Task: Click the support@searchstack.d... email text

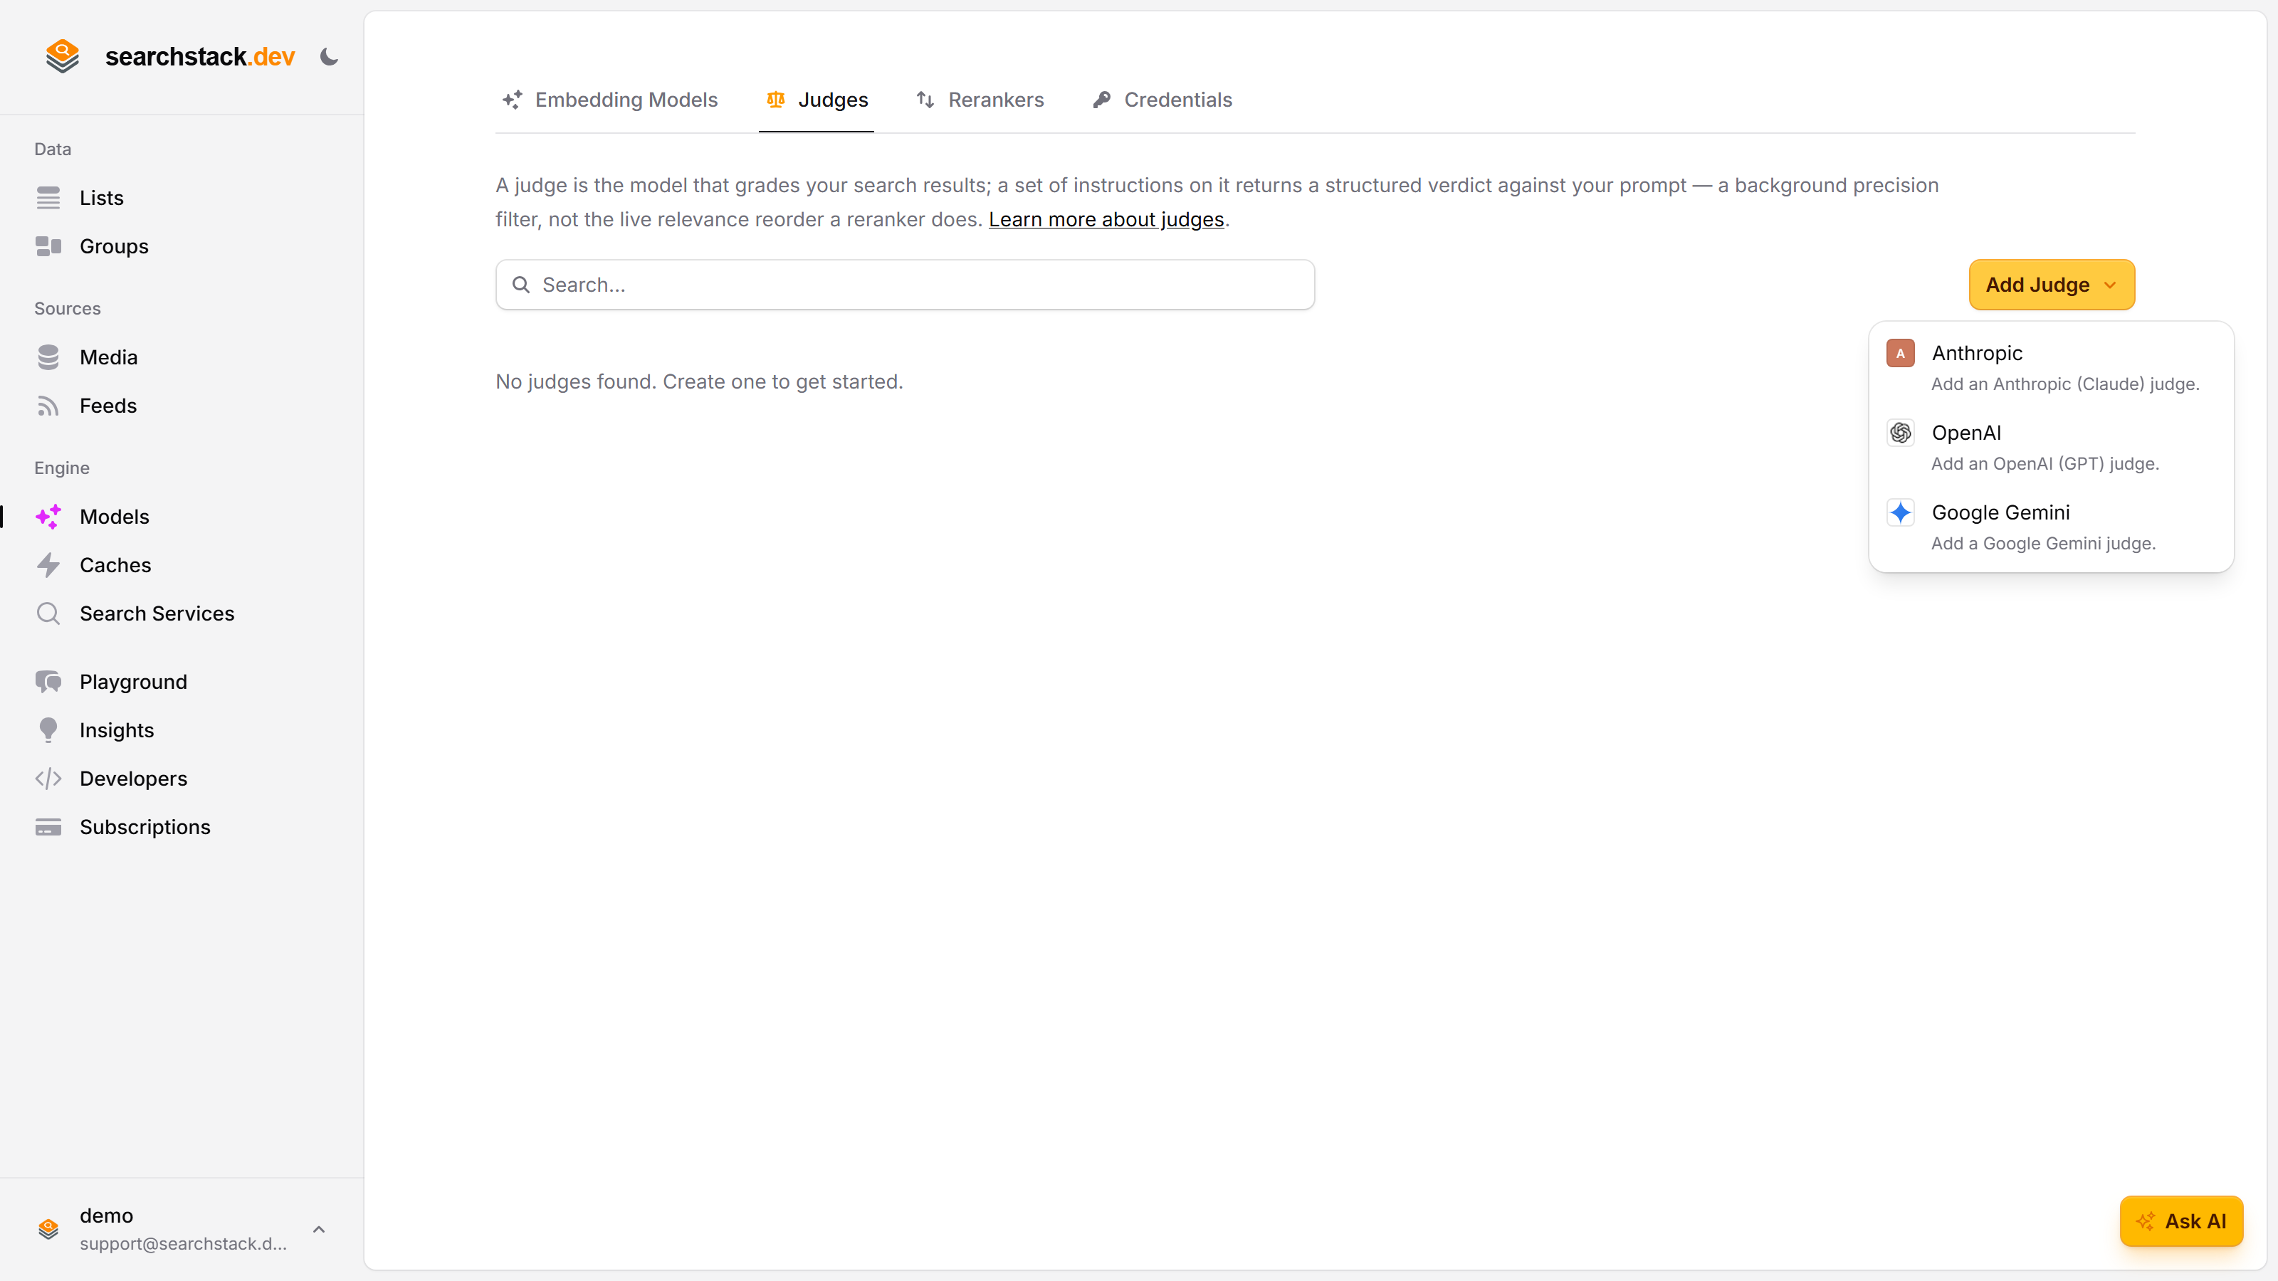Action: 183,1244
